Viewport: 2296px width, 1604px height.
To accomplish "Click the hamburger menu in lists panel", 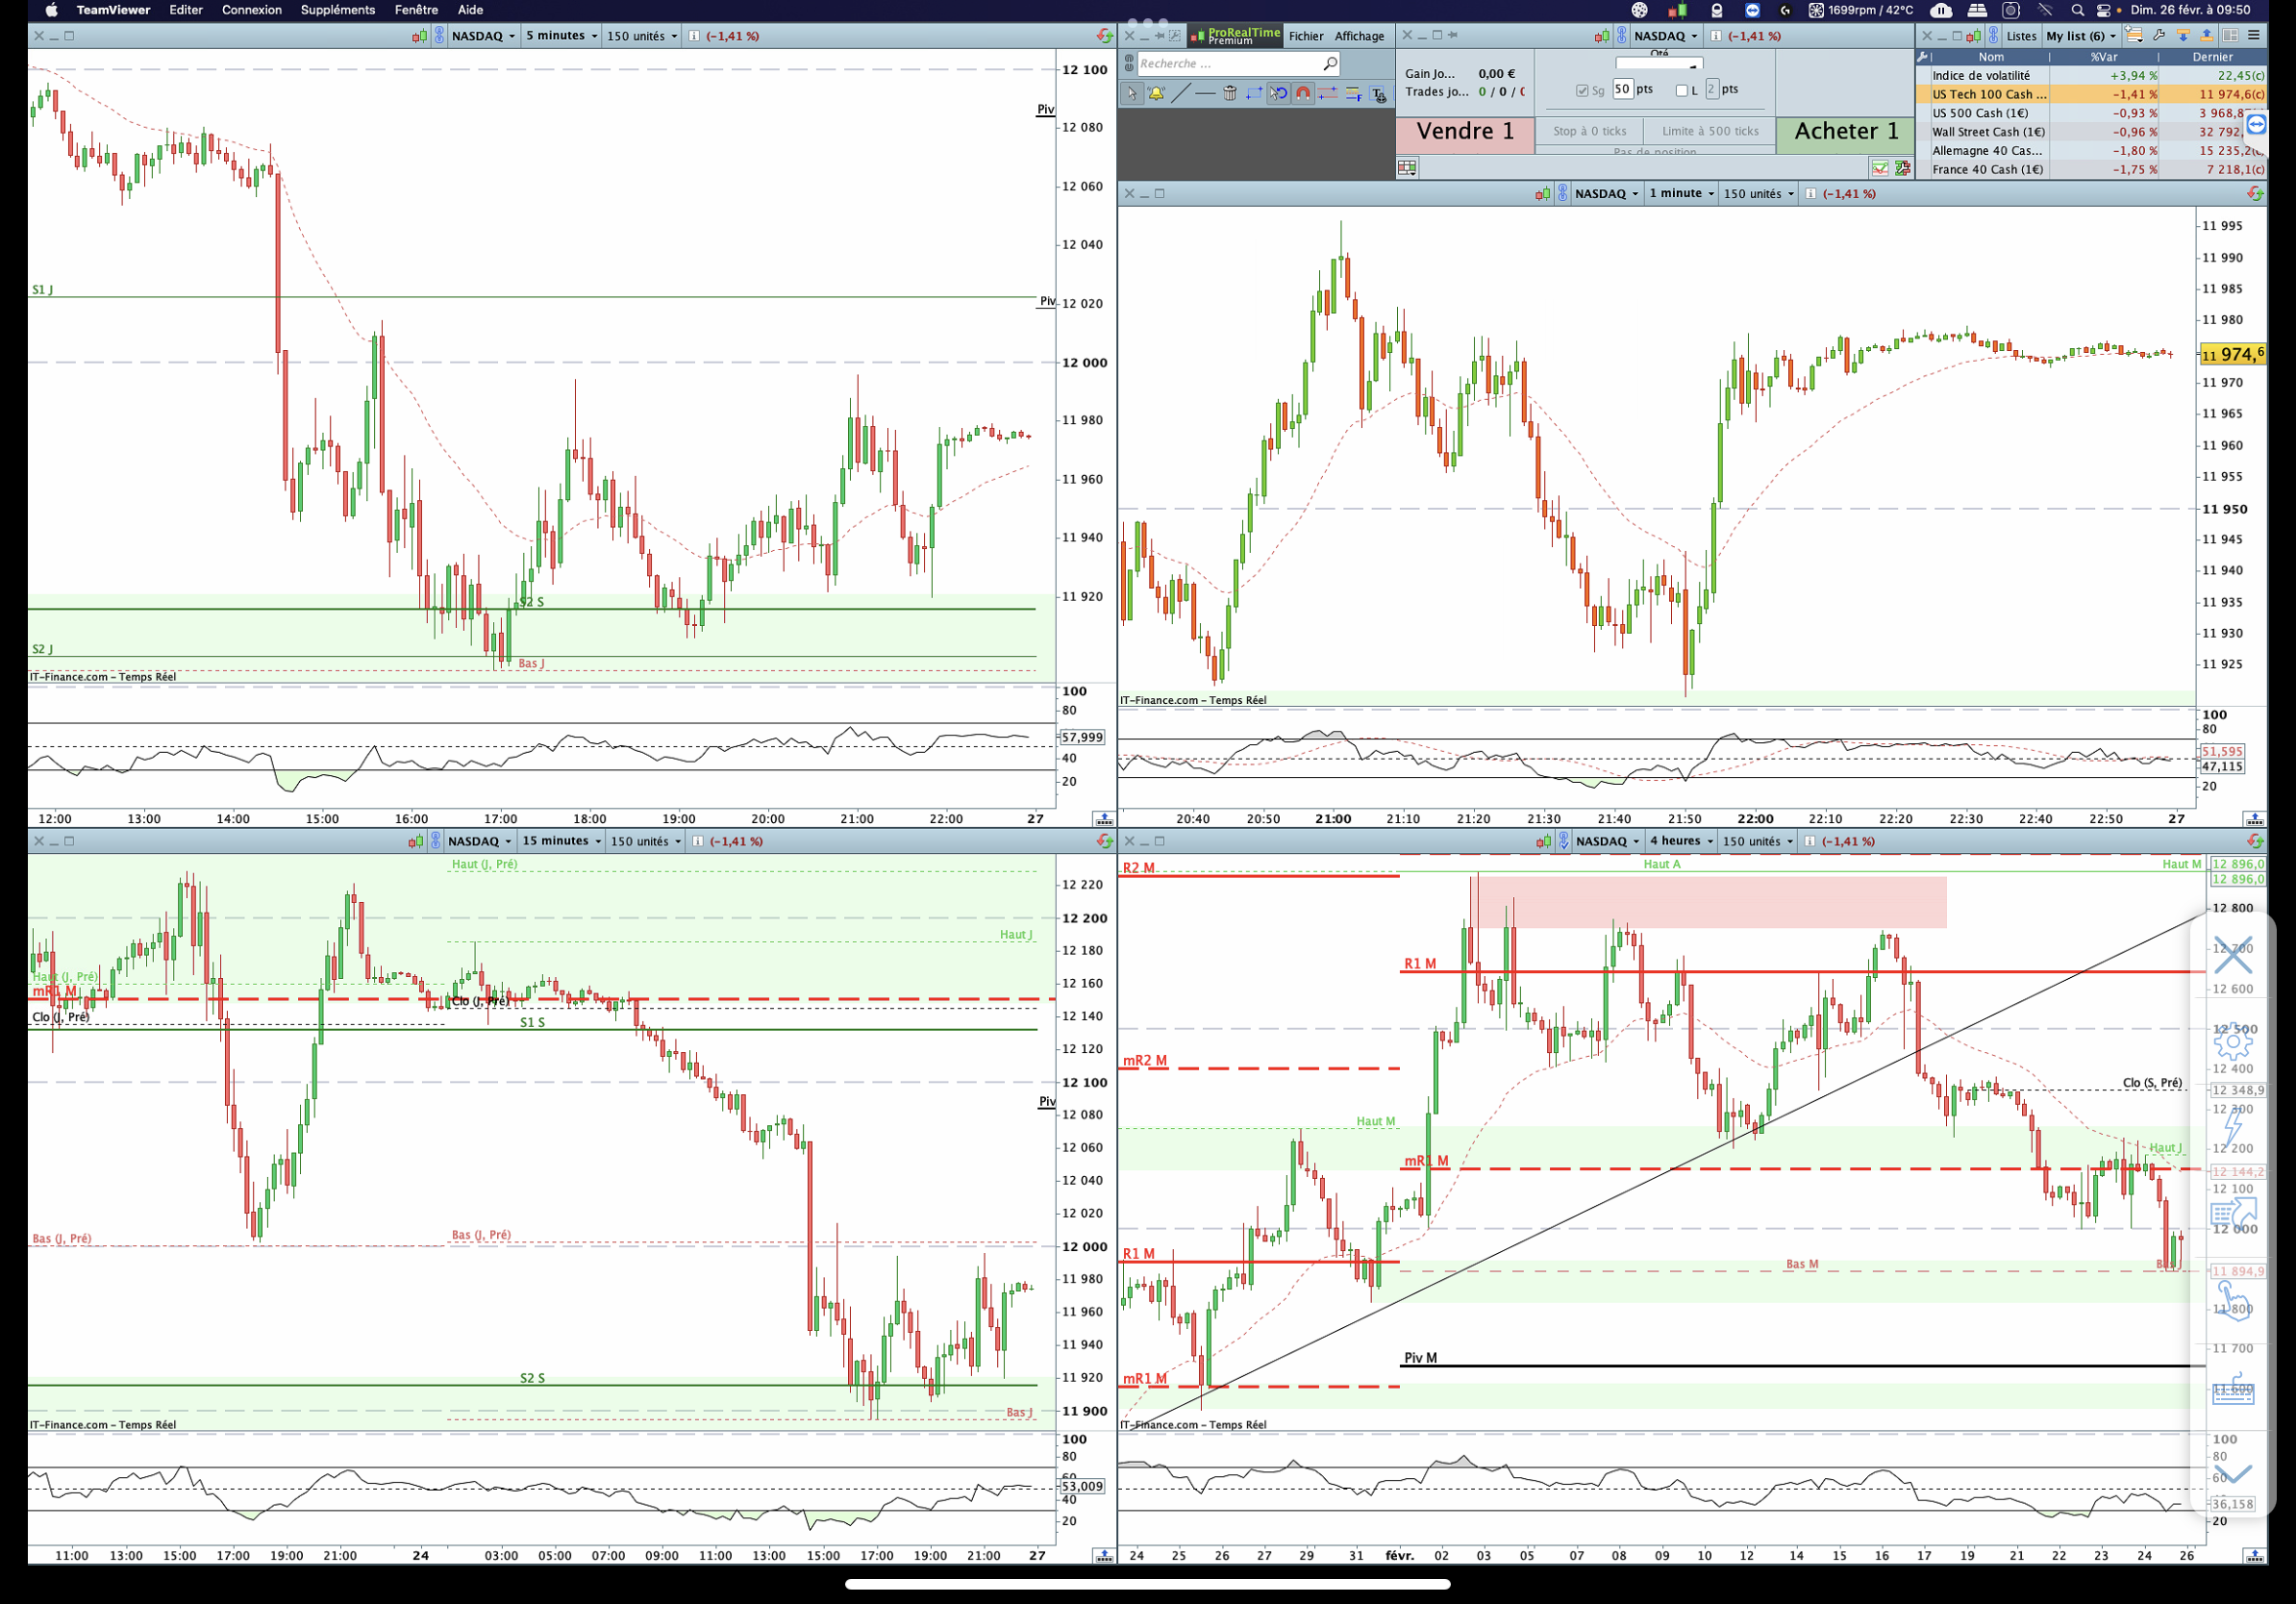I will click(2254, 36).
